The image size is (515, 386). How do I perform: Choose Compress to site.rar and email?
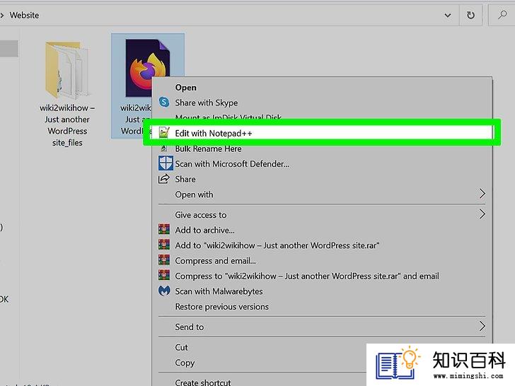(x=322, y=276)
